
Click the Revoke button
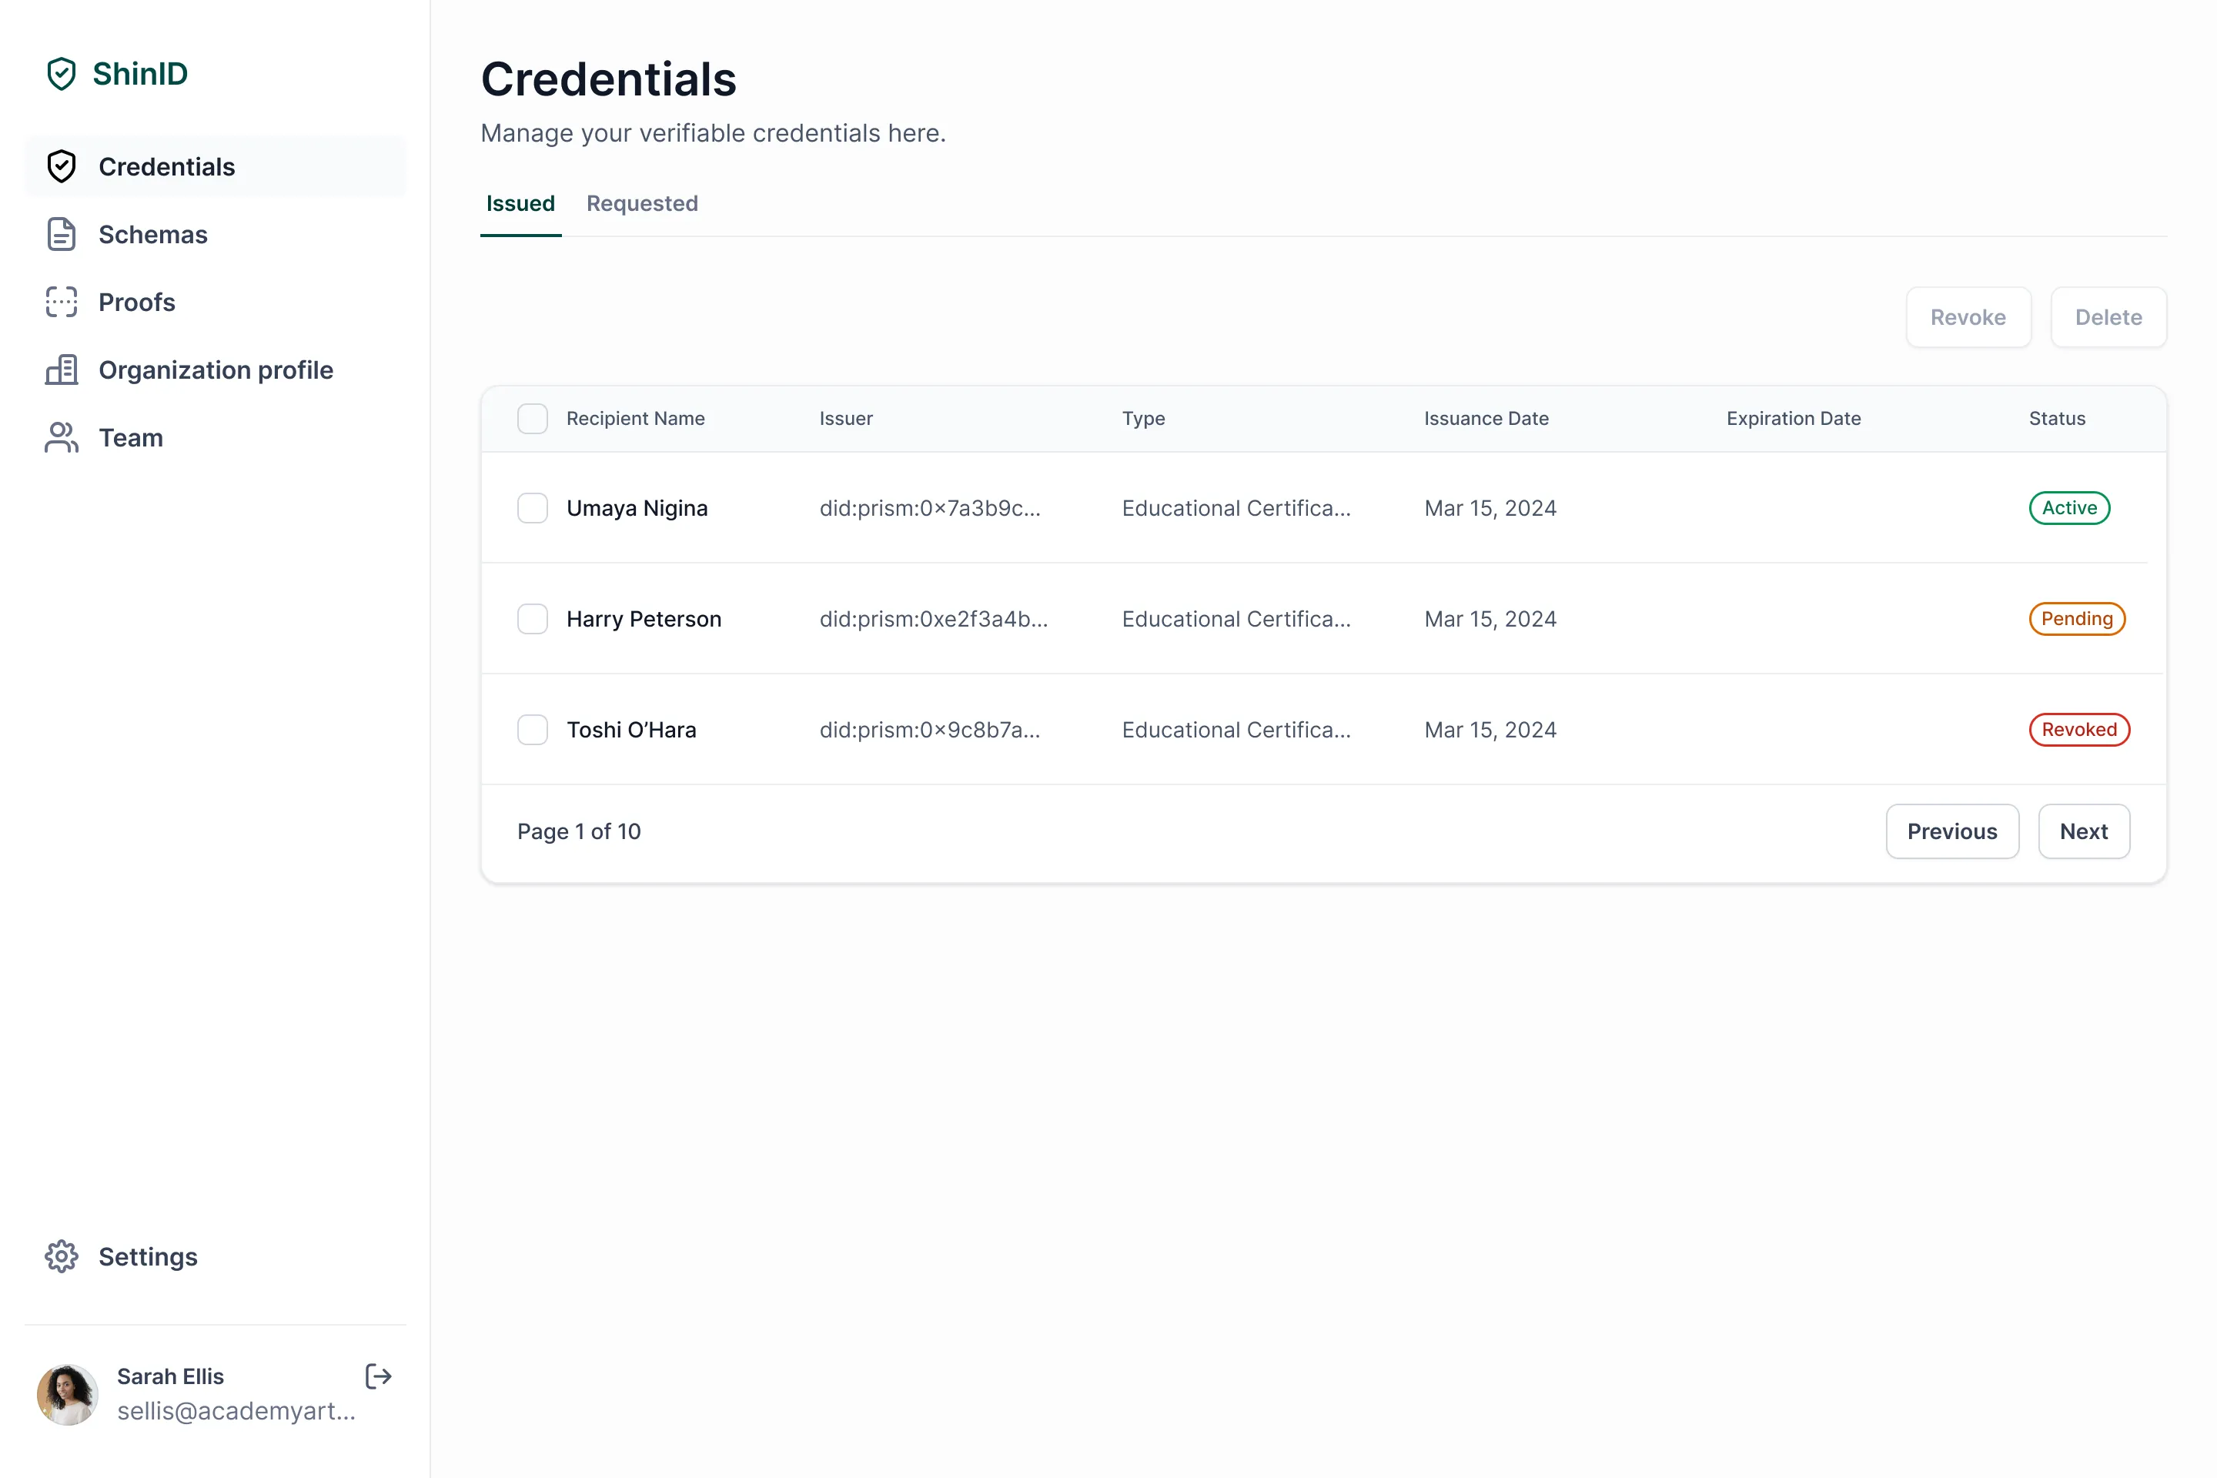[1969, 316]
